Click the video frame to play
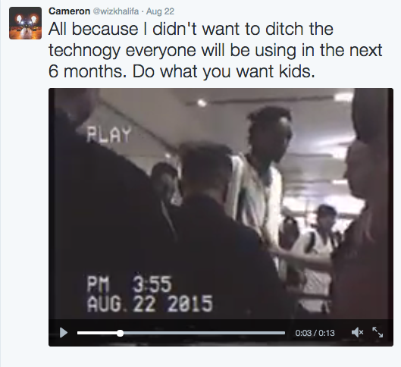The width and height of the screenshot is (401, 367). 221,204
